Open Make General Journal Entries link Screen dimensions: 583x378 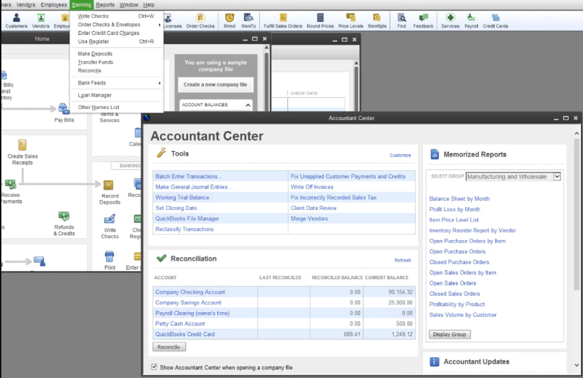(x=193, y=187)
